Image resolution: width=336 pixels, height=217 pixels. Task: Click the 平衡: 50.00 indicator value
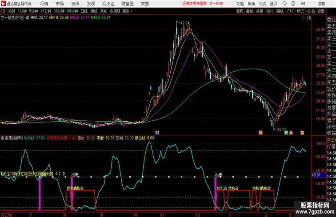click(x=105, y=138)
